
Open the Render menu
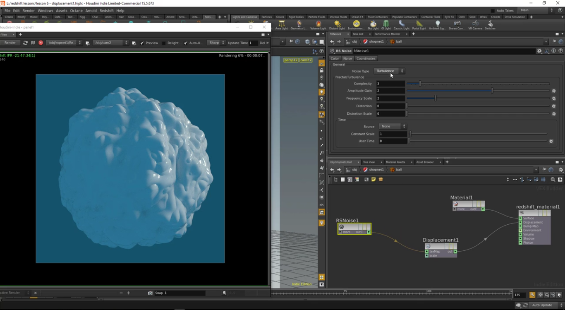29,11
